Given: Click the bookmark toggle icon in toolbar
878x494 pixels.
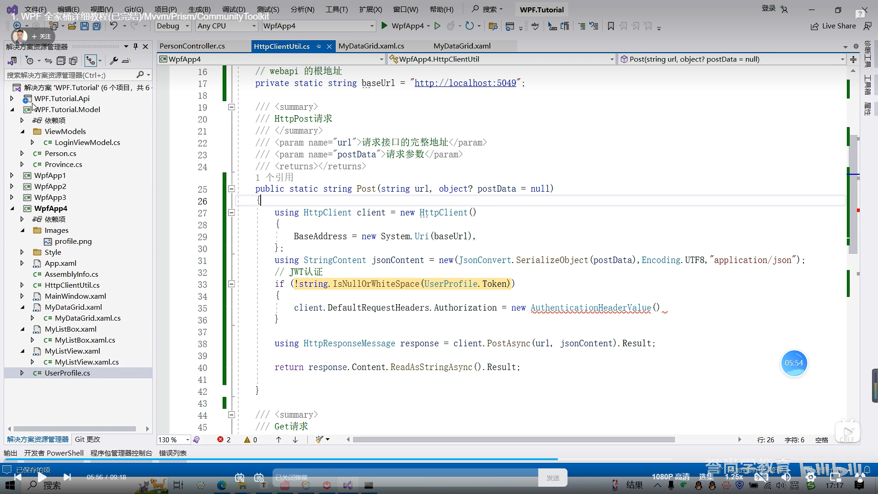Looking at the screenshot, I should (x=610, y=26).
